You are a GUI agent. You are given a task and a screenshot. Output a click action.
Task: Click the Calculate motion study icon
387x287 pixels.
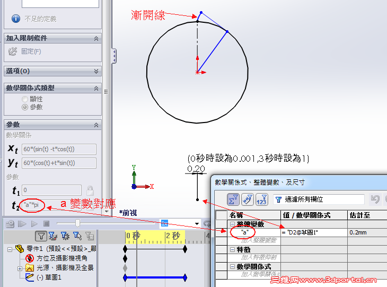point(10,224)
